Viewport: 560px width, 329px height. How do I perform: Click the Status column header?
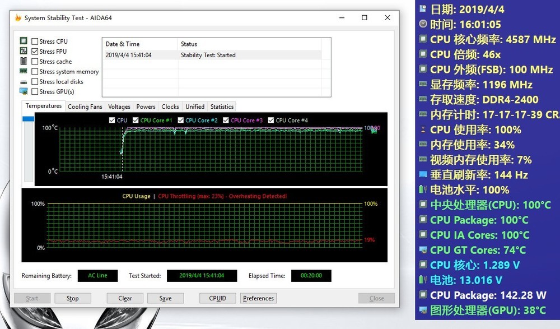pyautogui.click(x=249, y=44)
